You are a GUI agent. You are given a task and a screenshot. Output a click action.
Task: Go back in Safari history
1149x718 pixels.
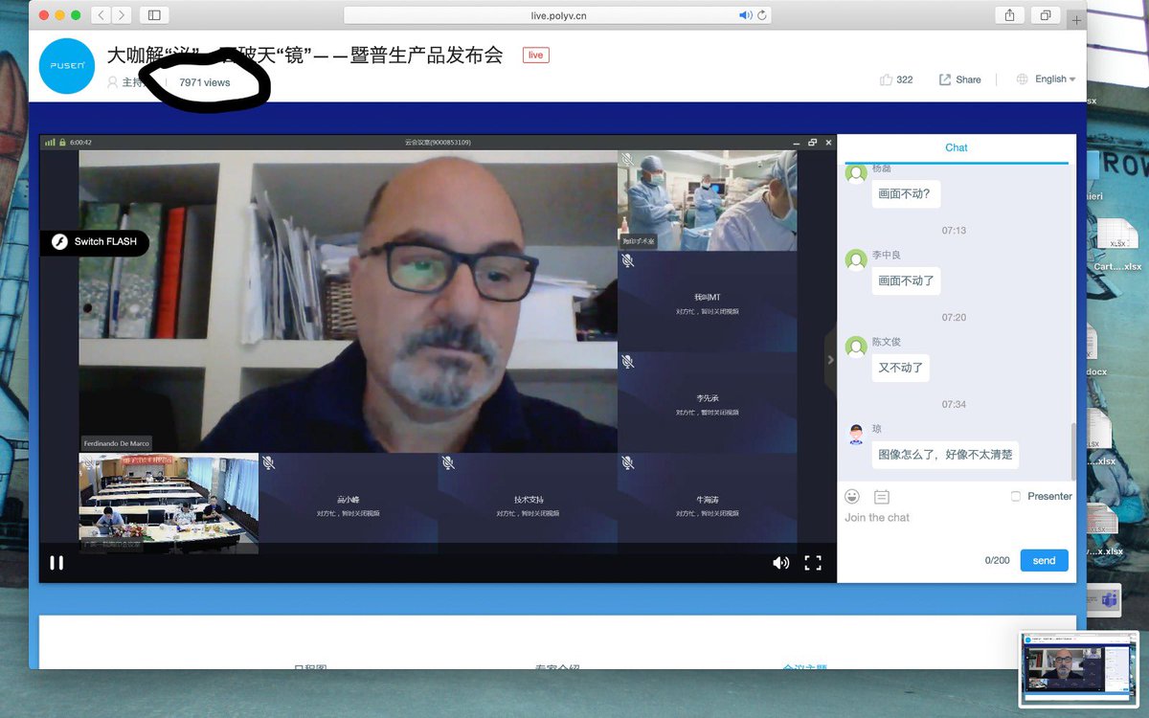[x=102, y=15]
